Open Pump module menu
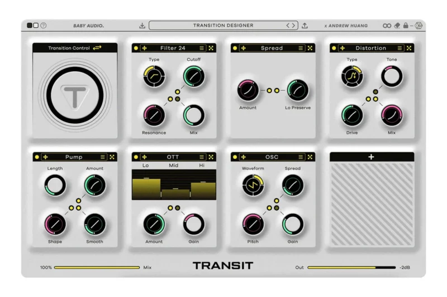The height and width of the screenshot is (297, 447). click(x=103, y=157)
